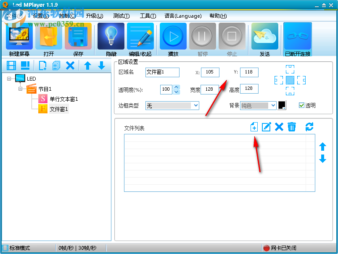This screenshot has width=338, height=254.
Task: Click the 区域名 name input field
Action: click(x=162, y=72)
